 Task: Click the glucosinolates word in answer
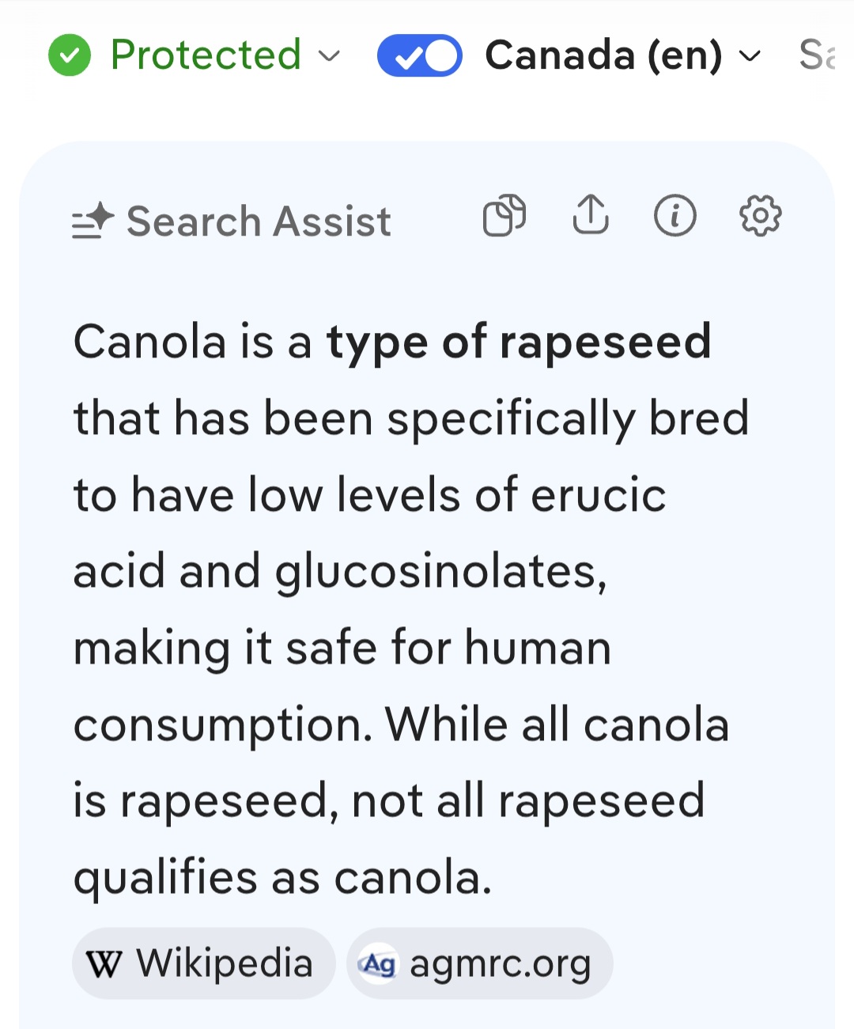[x=440, y=572]
